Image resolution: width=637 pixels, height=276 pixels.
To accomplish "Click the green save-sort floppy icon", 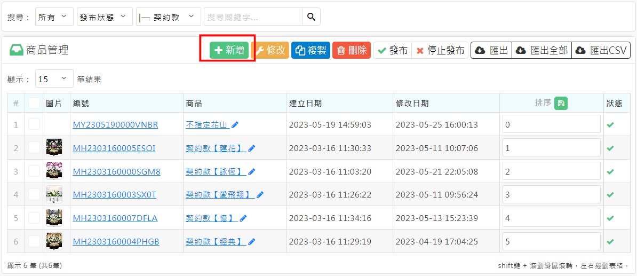I will (x=560, y=104).
